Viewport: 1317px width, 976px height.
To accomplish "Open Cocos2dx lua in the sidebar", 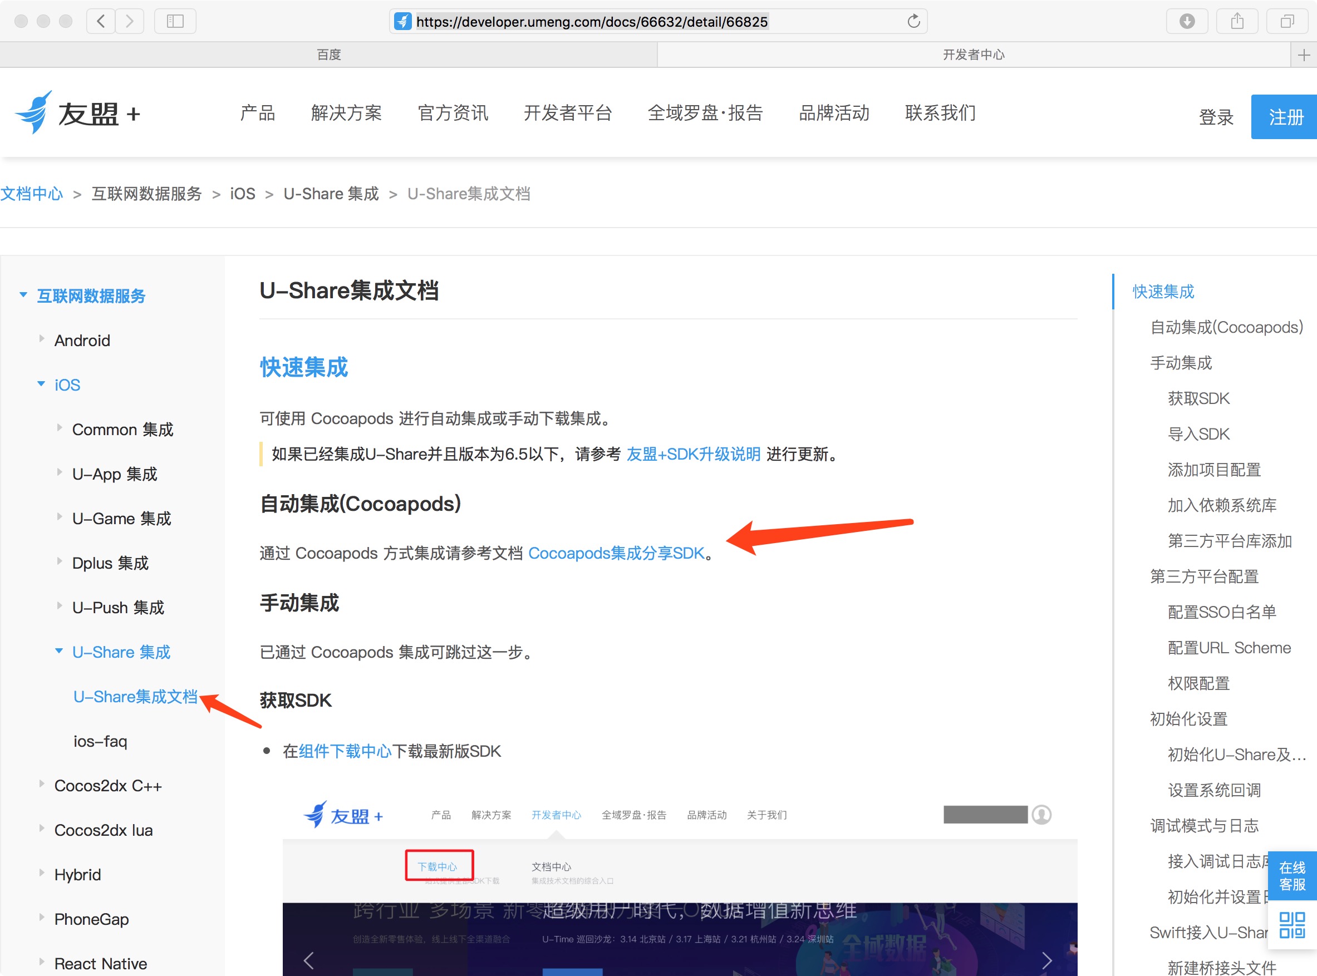I will pos(104,830).
